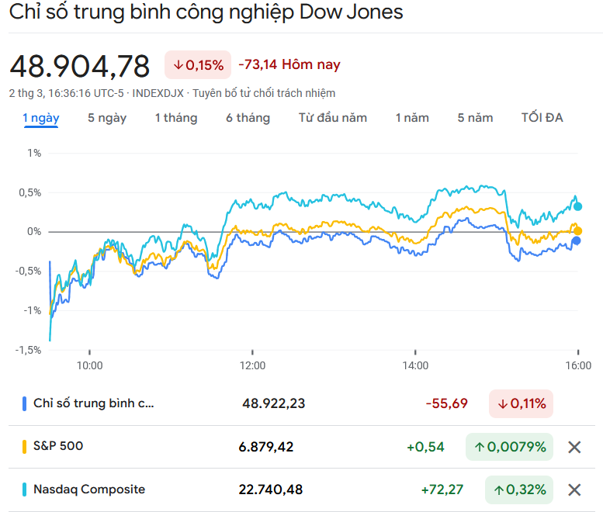This screenshot has width=603, height=512.
Task: Click the green up-arrow 0,32% badge
Action: [519, 490]
